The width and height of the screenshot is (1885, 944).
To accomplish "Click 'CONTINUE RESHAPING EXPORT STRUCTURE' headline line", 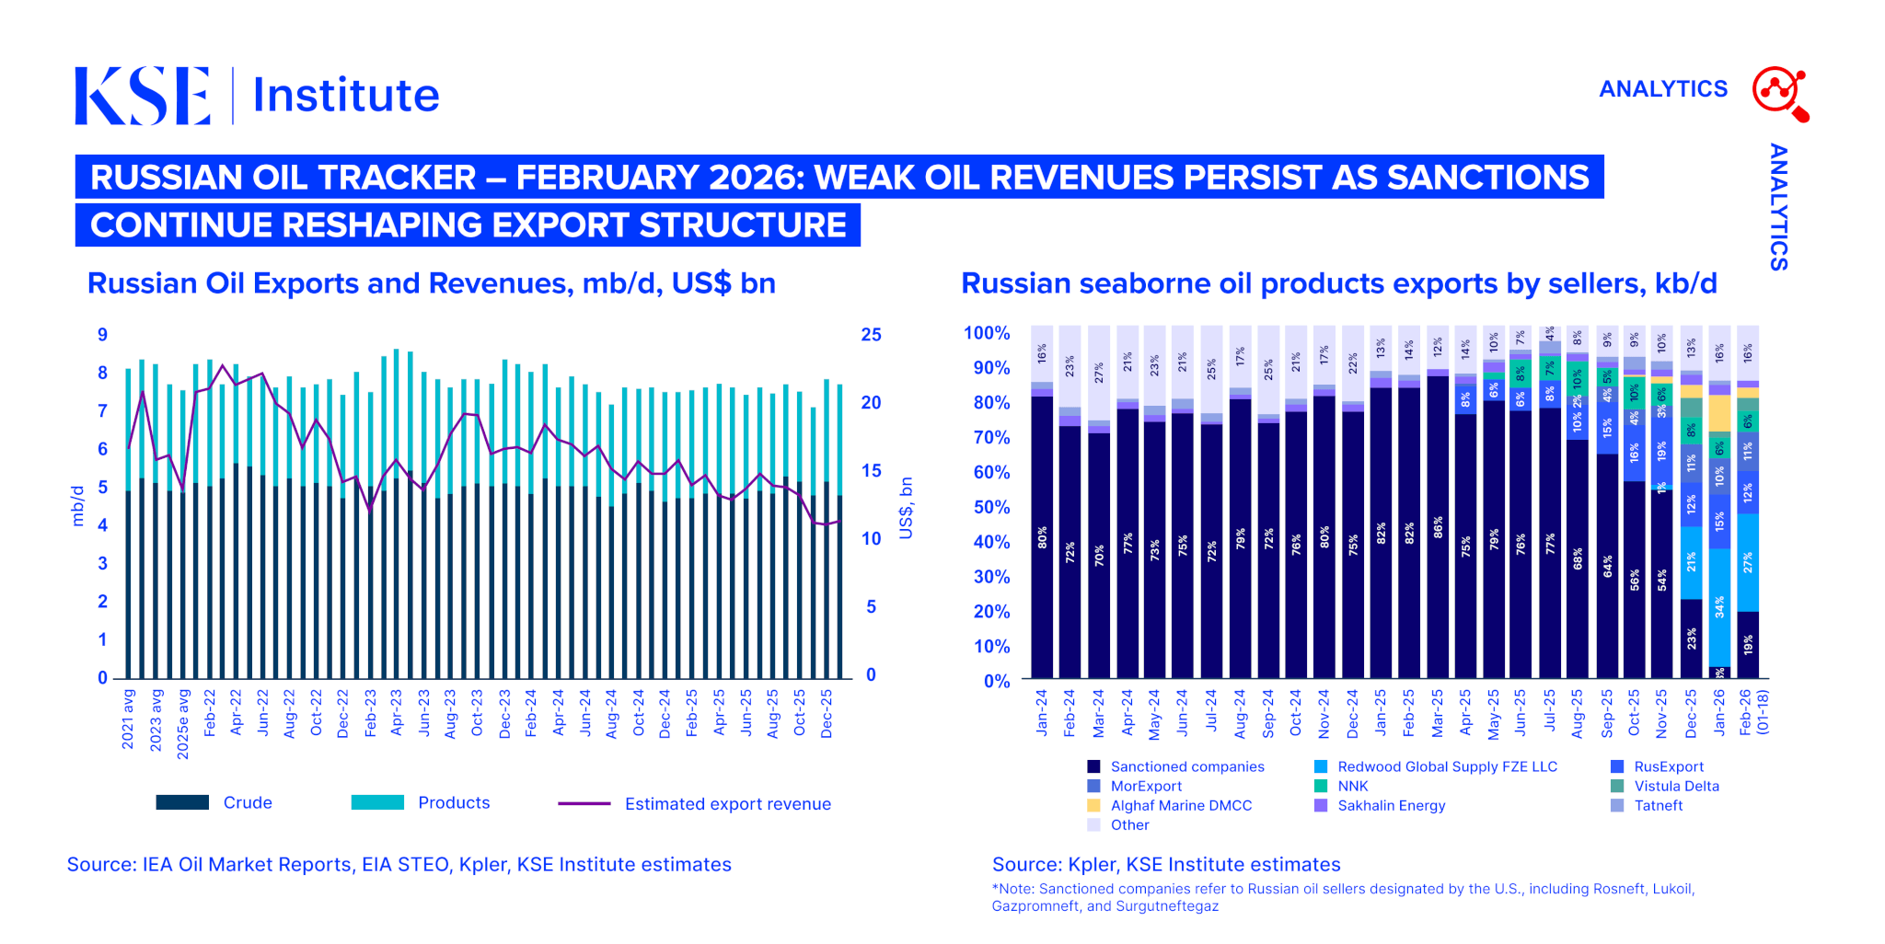I will pyautogui.click(x=468, y=225).
